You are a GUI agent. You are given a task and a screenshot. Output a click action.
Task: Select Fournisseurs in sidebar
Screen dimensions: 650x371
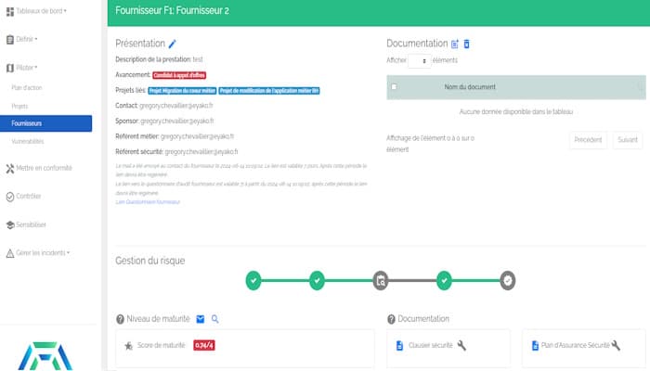click(x=46, y=123)
